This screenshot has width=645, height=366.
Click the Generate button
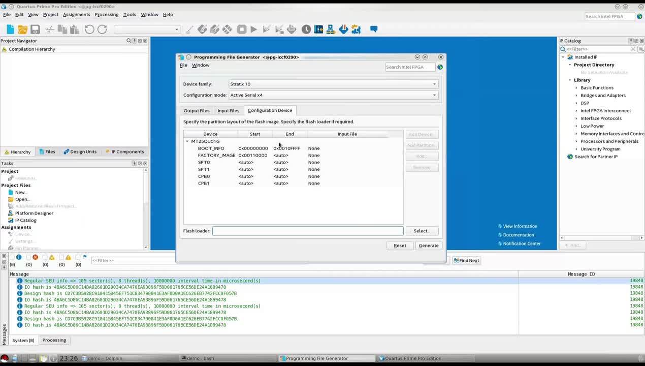click(x=428, y=246)
